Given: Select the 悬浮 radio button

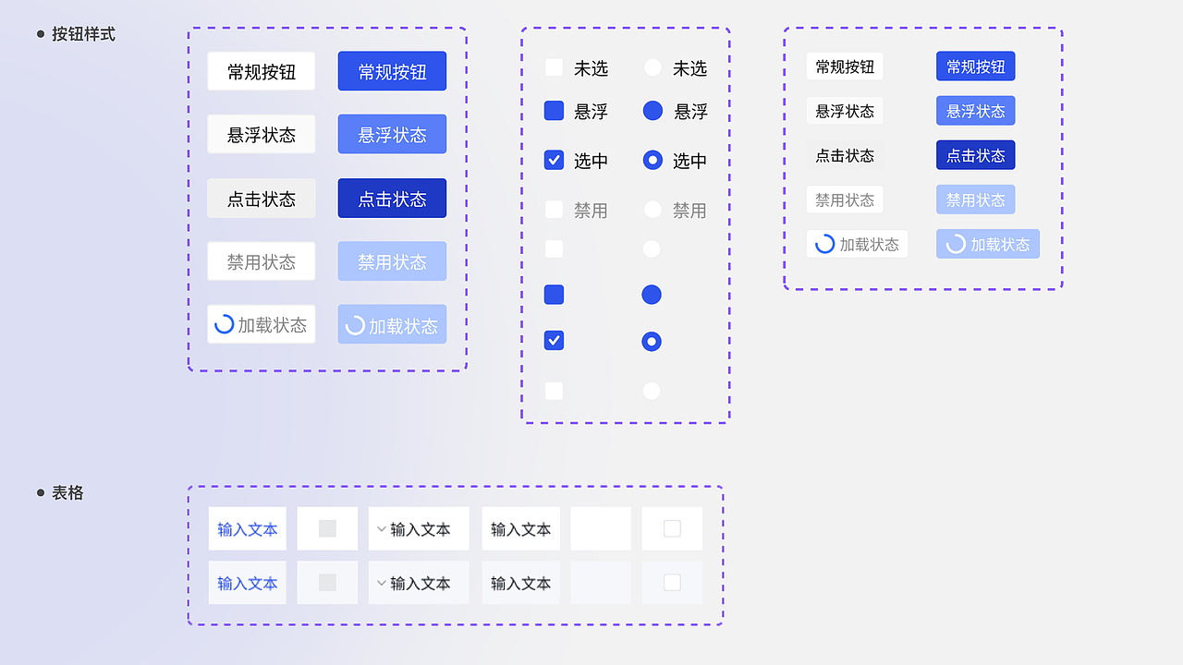Looking at the screenshot, I should click(x=652, y=111).
